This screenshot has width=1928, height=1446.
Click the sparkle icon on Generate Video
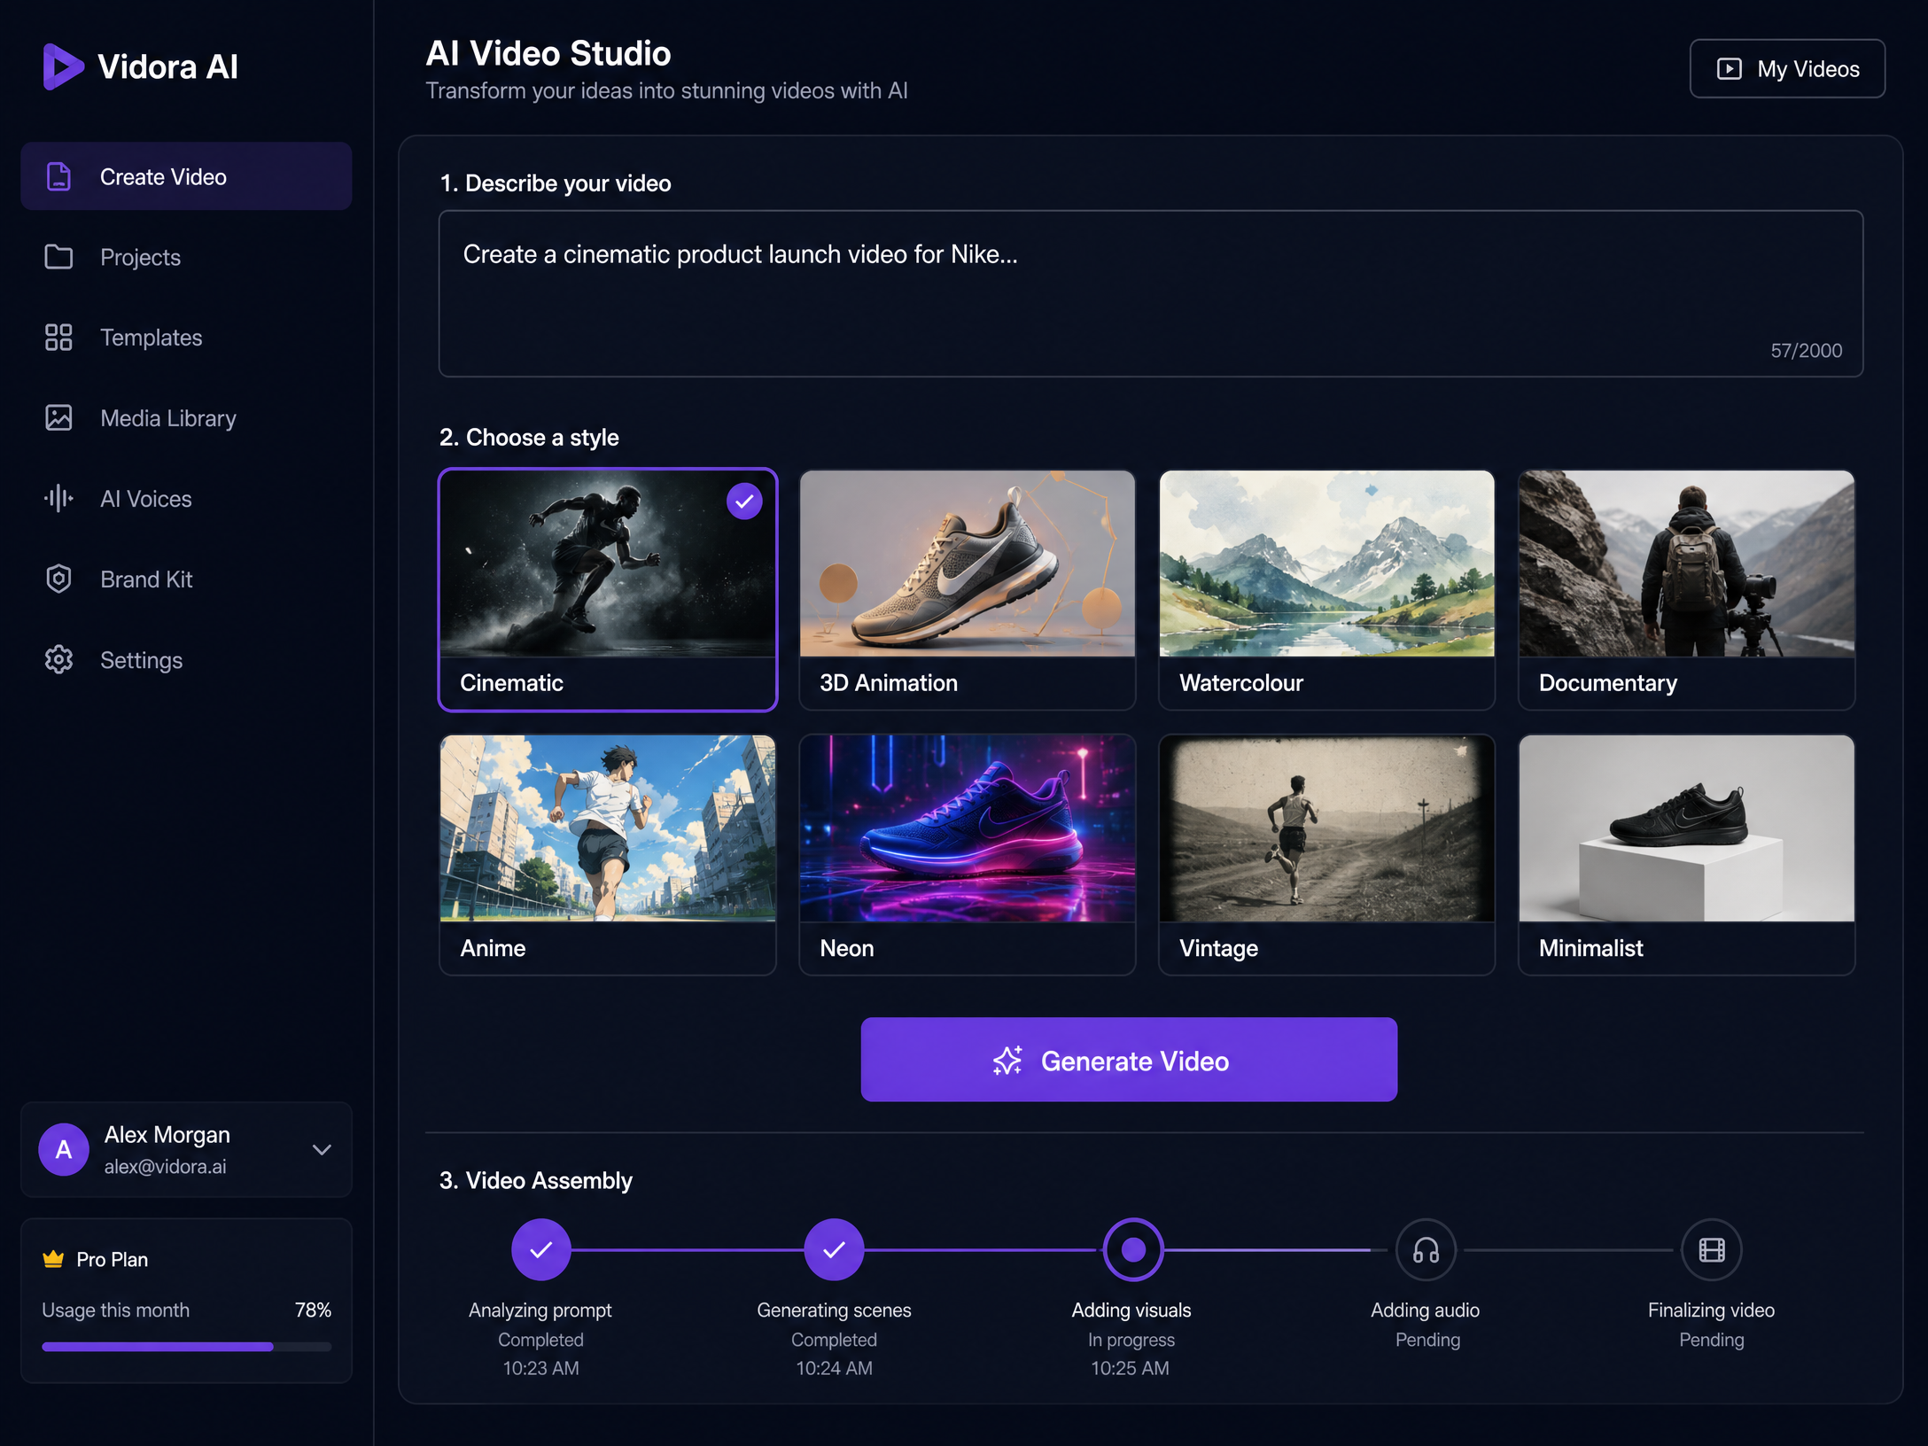click(x=1007, y=1061)
